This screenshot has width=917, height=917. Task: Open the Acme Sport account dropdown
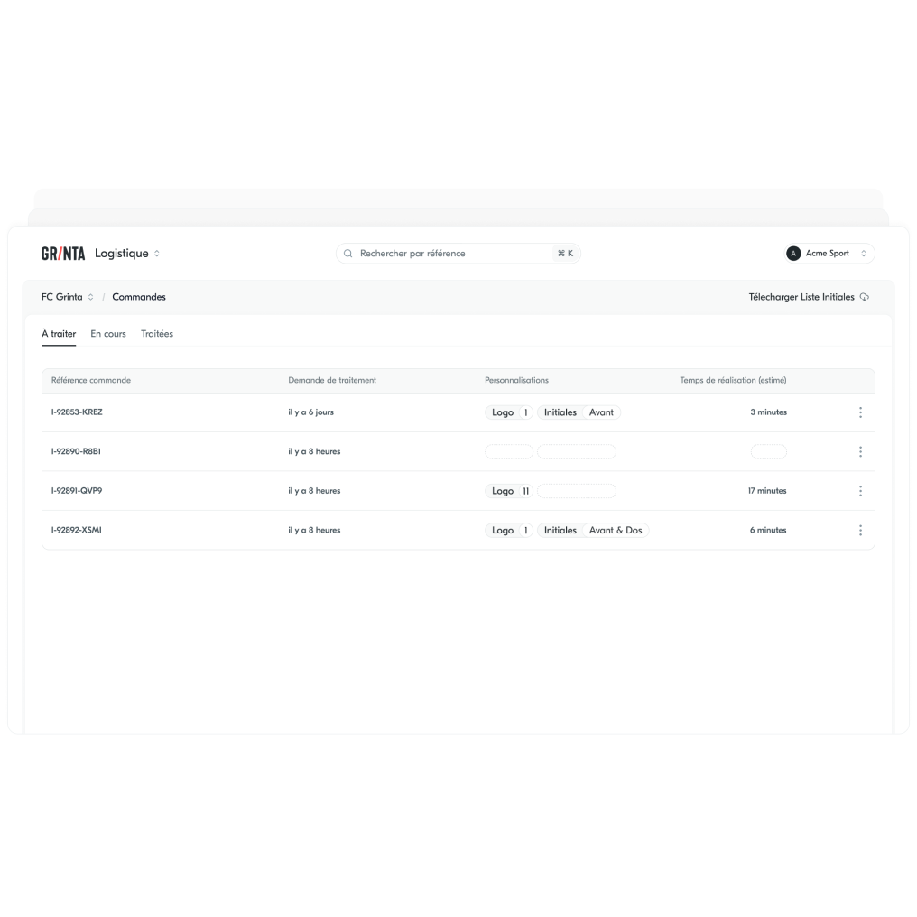point(829,254)
